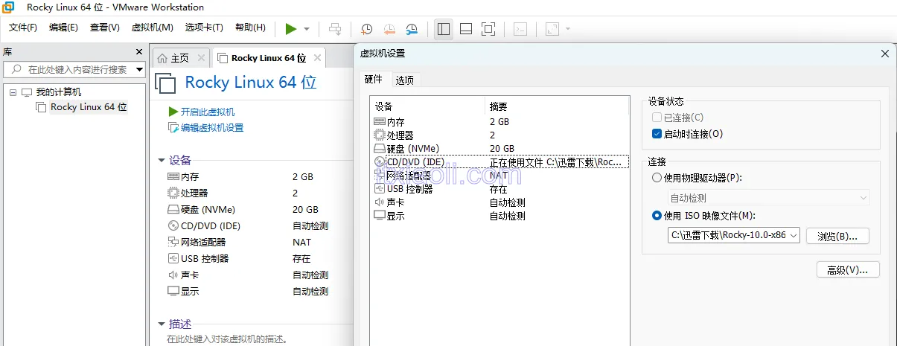Open the stretch display dropdown arrow
Viewport: 897px width, 346px height.
[568, 29]
